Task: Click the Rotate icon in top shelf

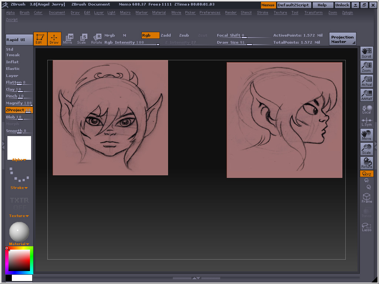Action: click(x=97, y=38)
